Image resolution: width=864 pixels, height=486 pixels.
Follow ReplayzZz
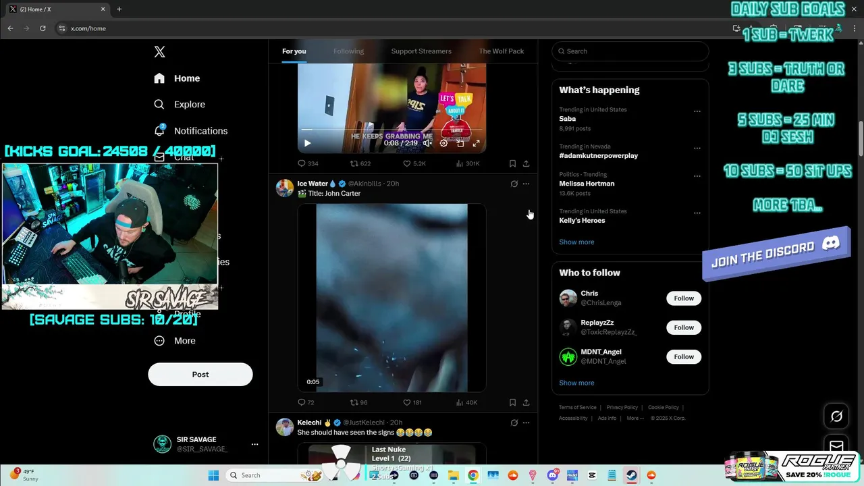(684, 327)
